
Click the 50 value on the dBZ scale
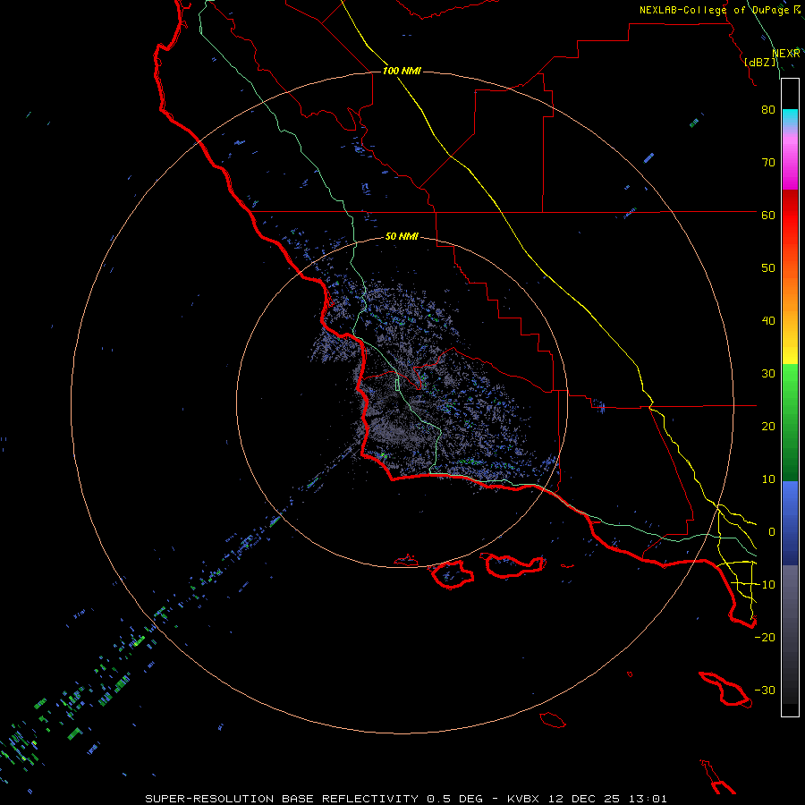click(768, 268)
